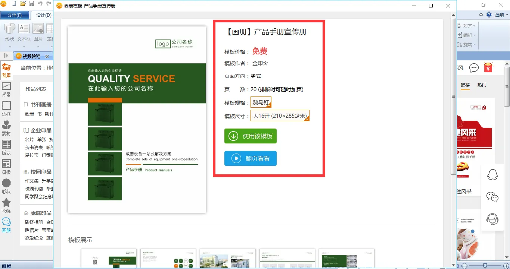This screenshot has height=269, width=510.
Task: Click the zoom slider handle in status bar
Action: 485,266
